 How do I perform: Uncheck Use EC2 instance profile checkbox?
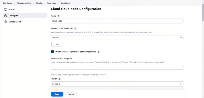pyautogui.click(x=53, y=52)
